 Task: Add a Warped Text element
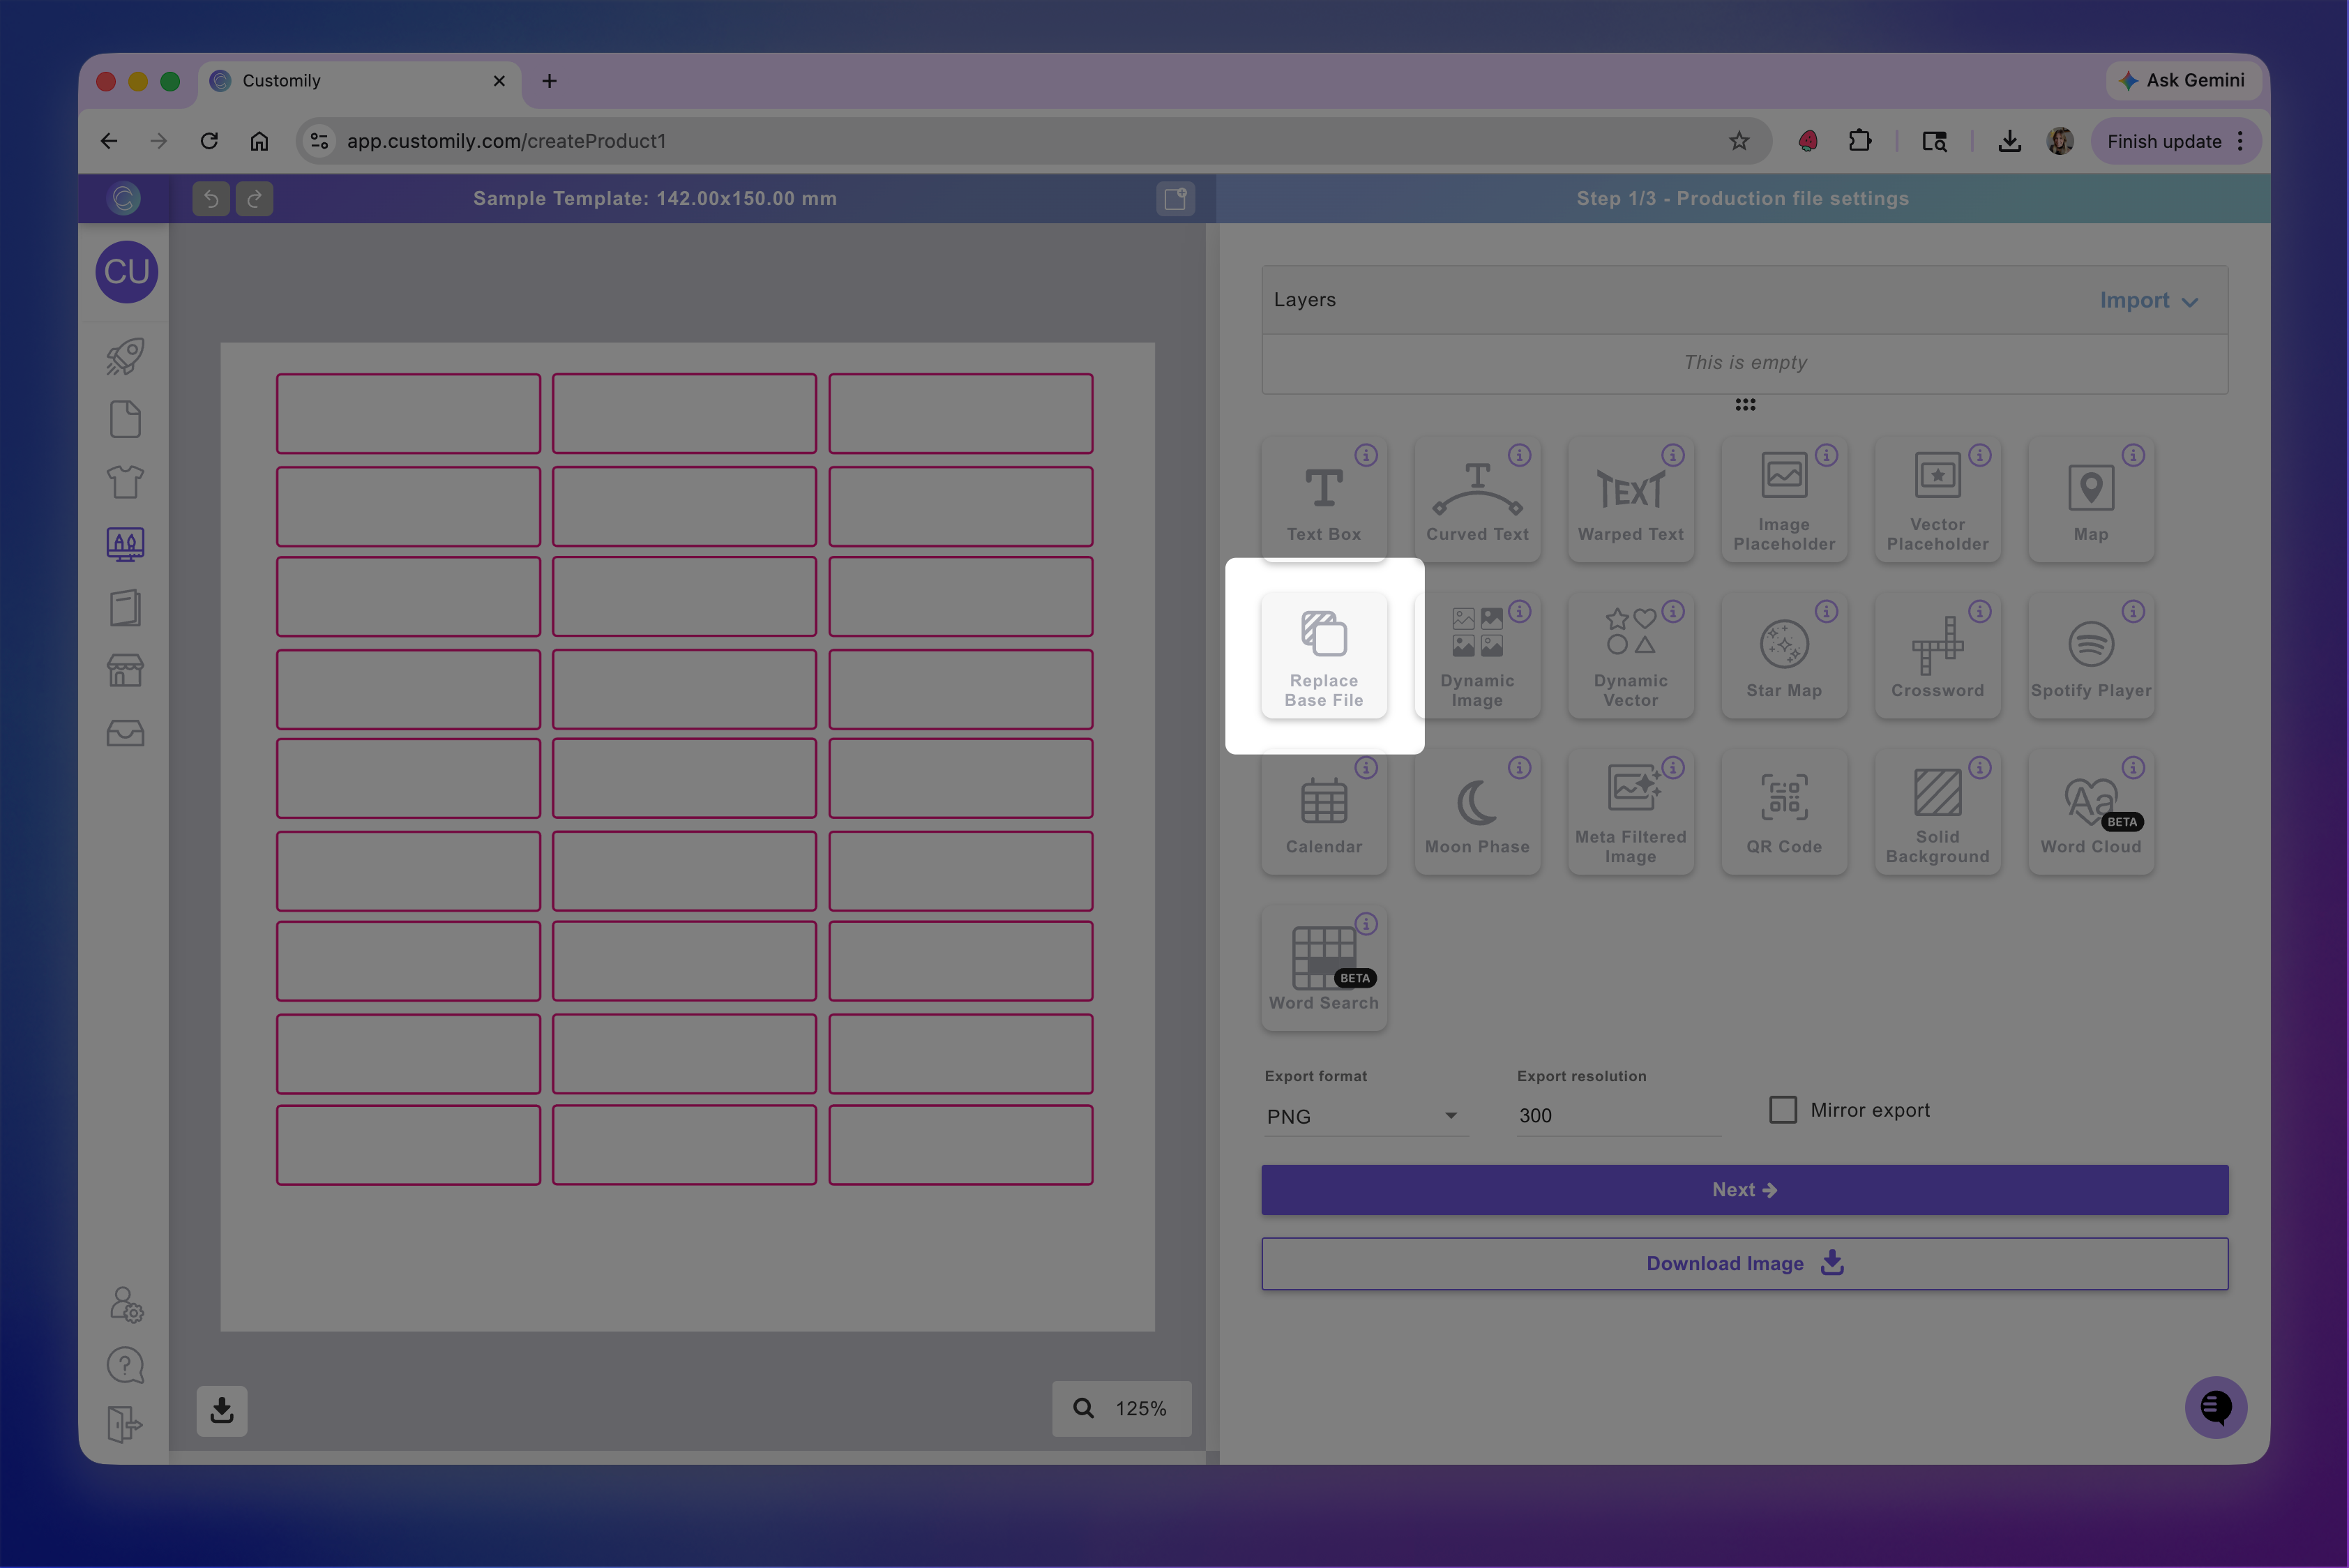[x=1630, y=499]
